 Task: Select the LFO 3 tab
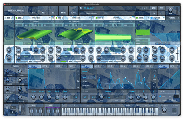pyautogui.click(x=113, y=66)
